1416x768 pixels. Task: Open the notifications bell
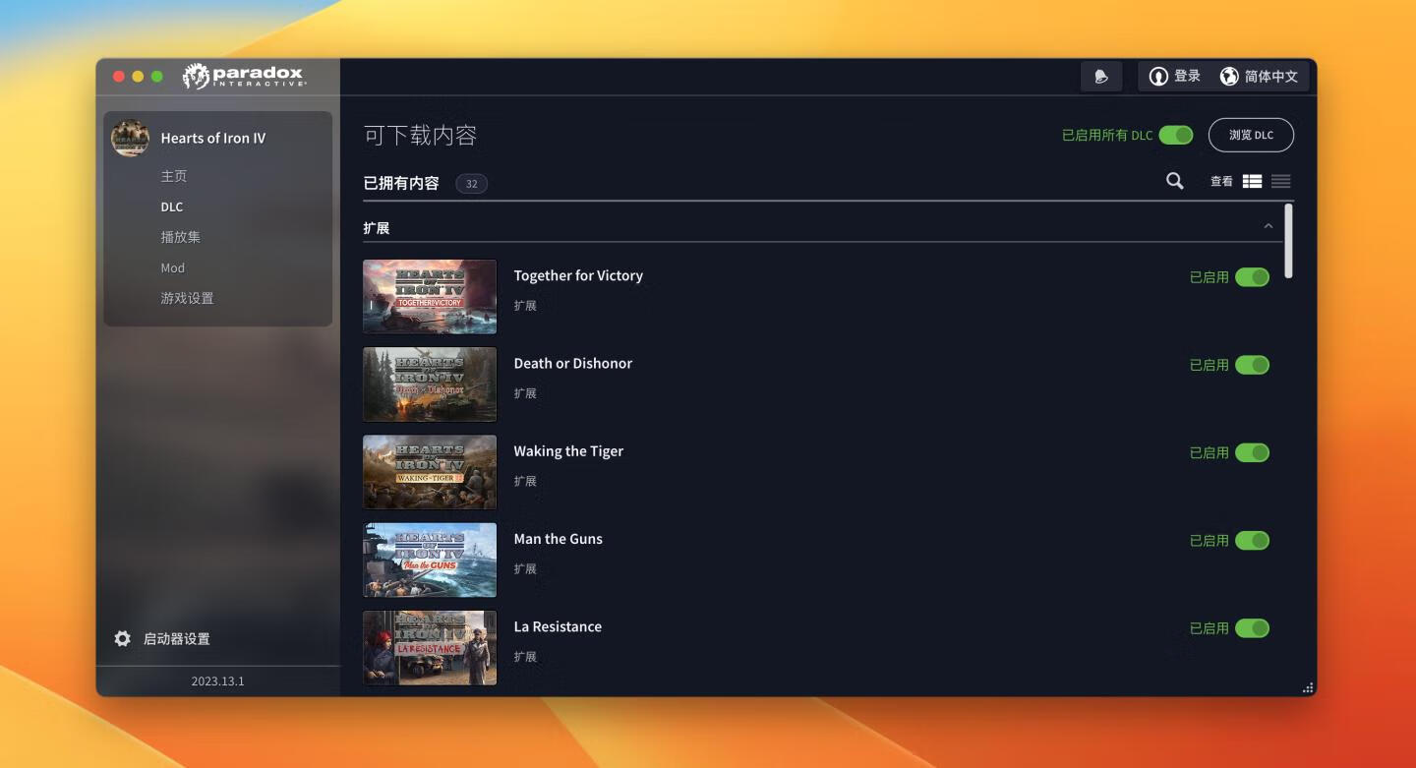(x=1101, y=77)
